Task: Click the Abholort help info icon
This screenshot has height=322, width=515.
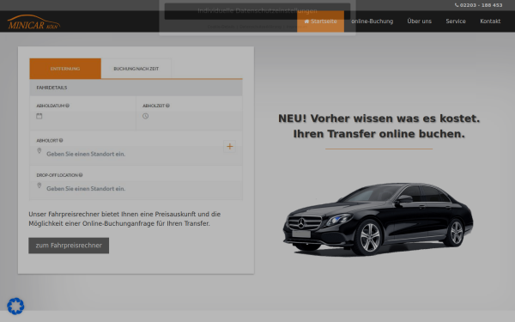Action: pos(61,140)
